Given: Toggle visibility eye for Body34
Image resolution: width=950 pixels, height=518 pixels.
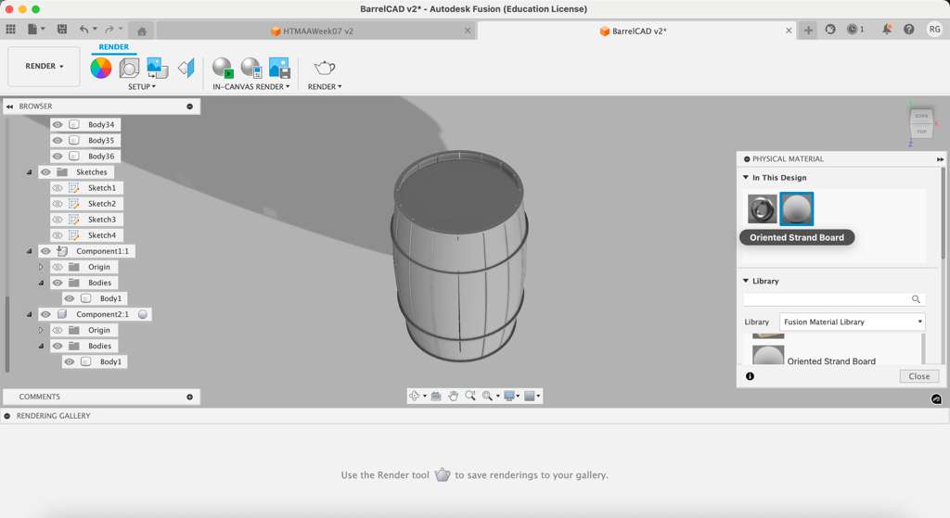Looking at the screenshot, I should coord(58,124).
